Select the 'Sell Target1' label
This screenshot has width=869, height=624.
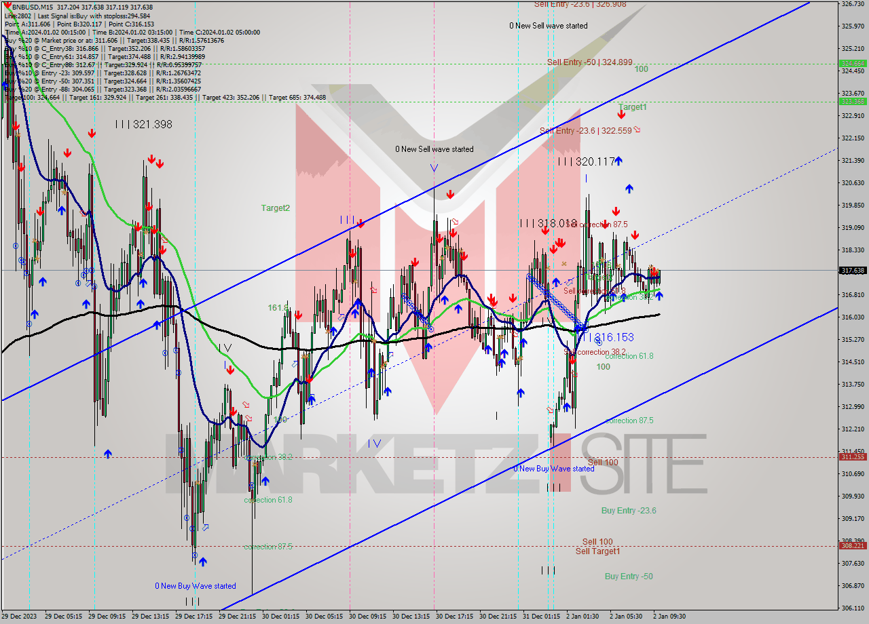[x=597, y=551]
